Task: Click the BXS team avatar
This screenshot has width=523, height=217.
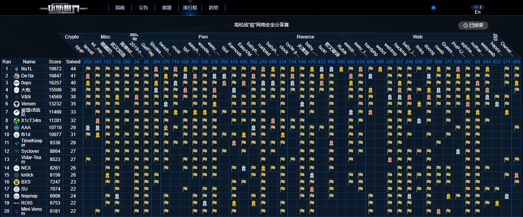Action: coord(17,182)
